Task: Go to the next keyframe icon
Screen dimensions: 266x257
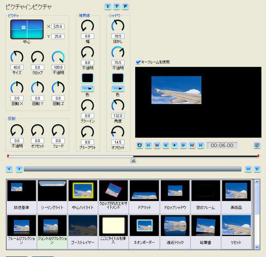Action: (192, 145)
